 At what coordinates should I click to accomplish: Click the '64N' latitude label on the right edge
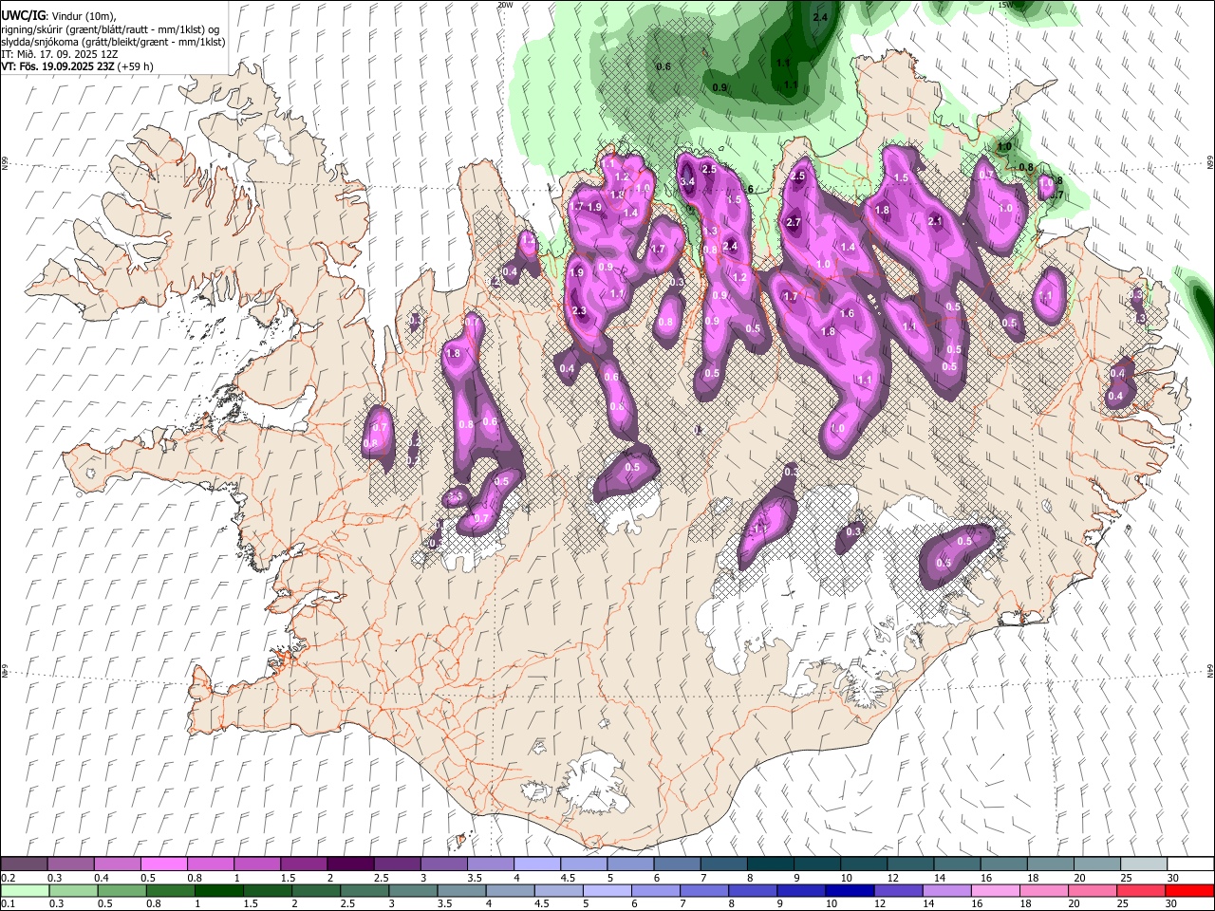(1209, 671)
